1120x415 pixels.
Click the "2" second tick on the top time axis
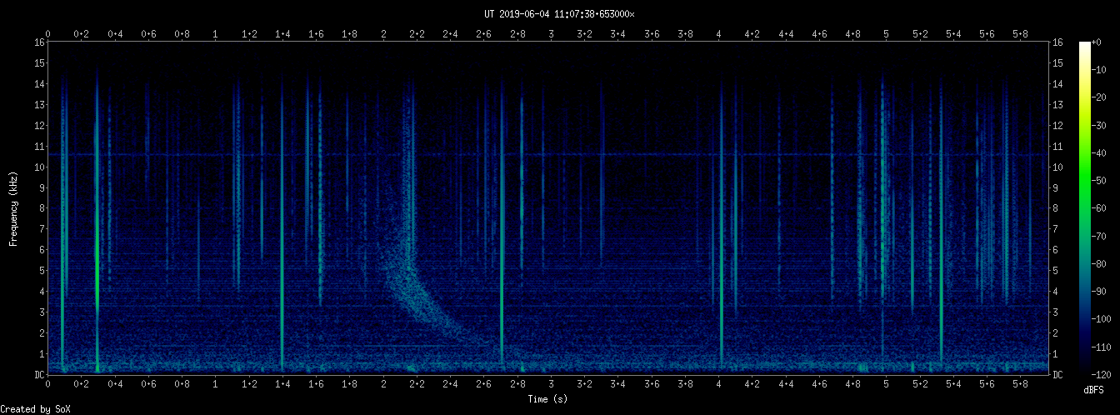pos(383,34)
